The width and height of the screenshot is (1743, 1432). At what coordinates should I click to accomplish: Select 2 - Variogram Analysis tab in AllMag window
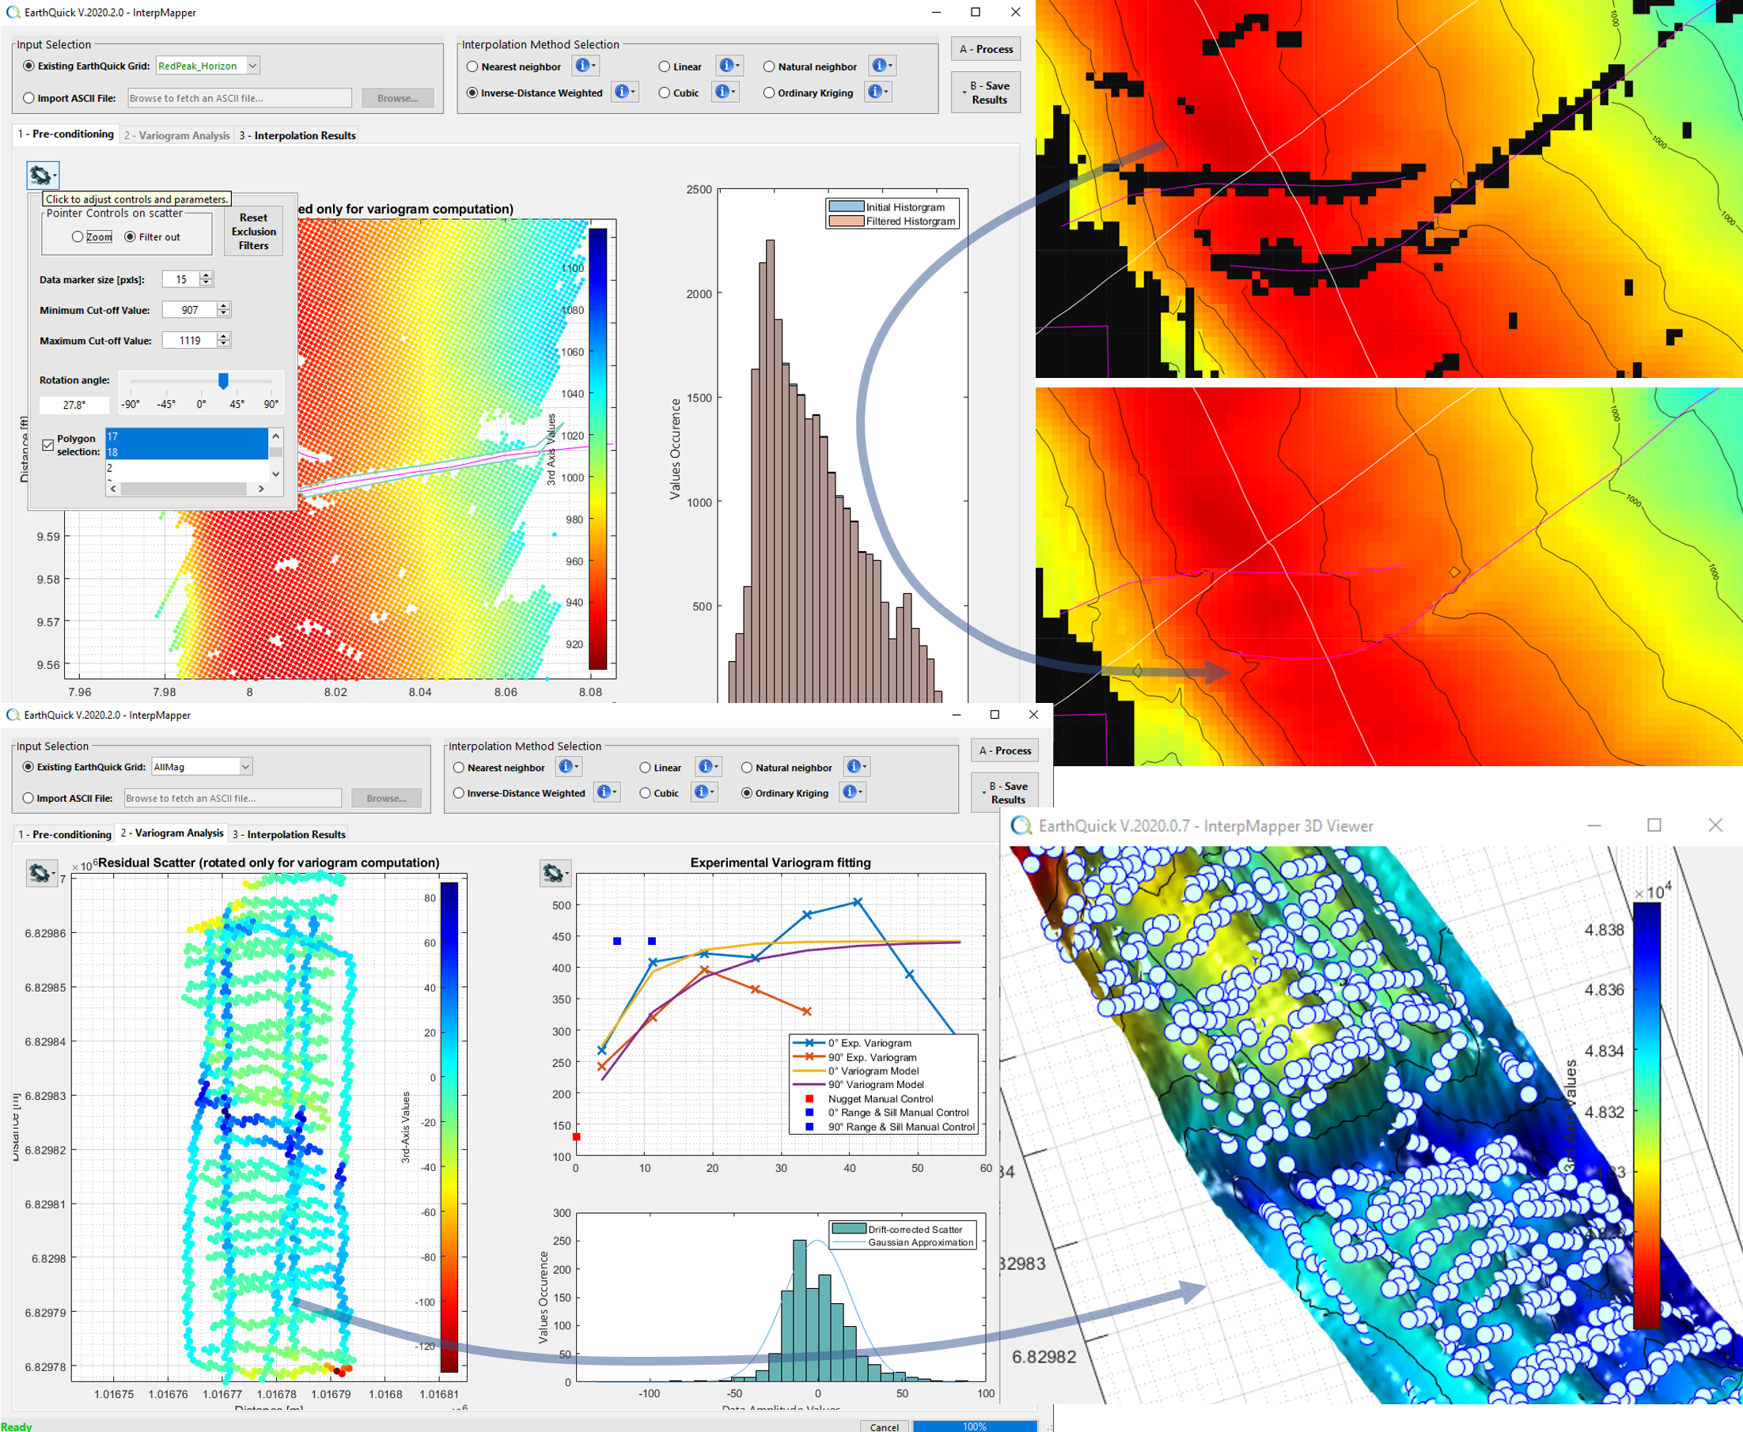pyautogui.click(x=172, y=833)
